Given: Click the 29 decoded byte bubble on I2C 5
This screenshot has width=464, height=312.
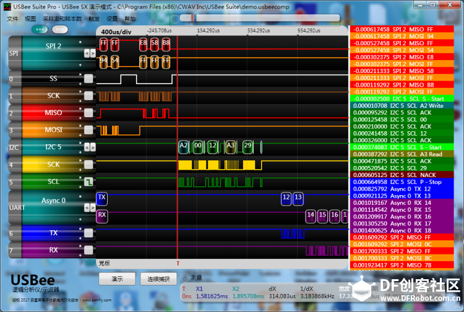Looking at the screenshot, I should (248, 147).
